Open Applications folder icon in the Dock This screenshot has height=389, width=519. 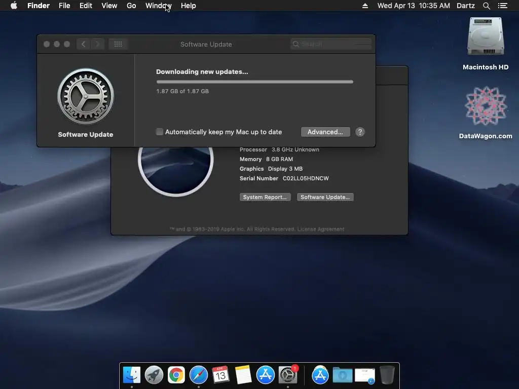pyautogui.click(x=320, y=375)
